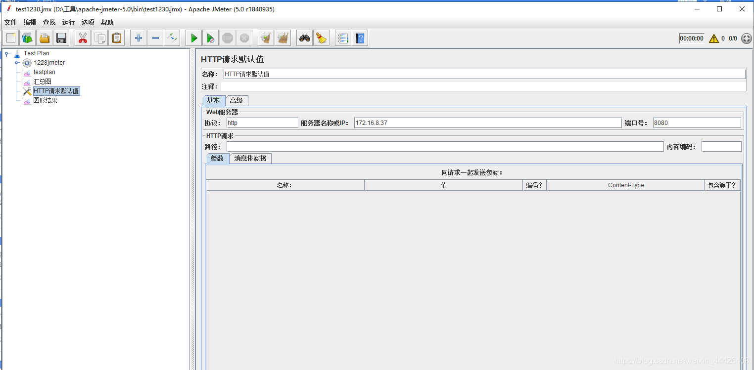The width and height of the screenshot is (754, 370).
Task: Click the Paste clipboard icon
Action: coord(116,38)
